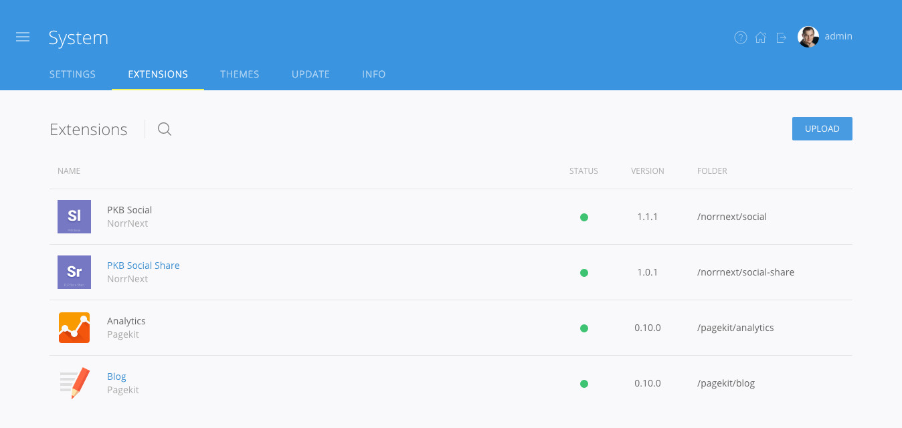Click the /pagekit/blog folder path
This screenshot has height=428, width=902.
pyautogui.click(x=726, y=383)
